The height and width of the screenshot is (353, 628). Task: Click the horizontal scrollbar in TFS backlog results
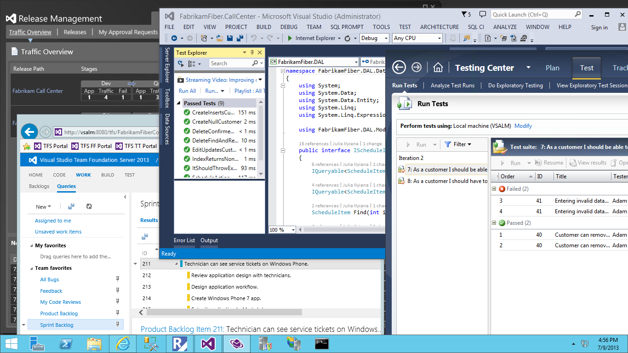point(223,312)
